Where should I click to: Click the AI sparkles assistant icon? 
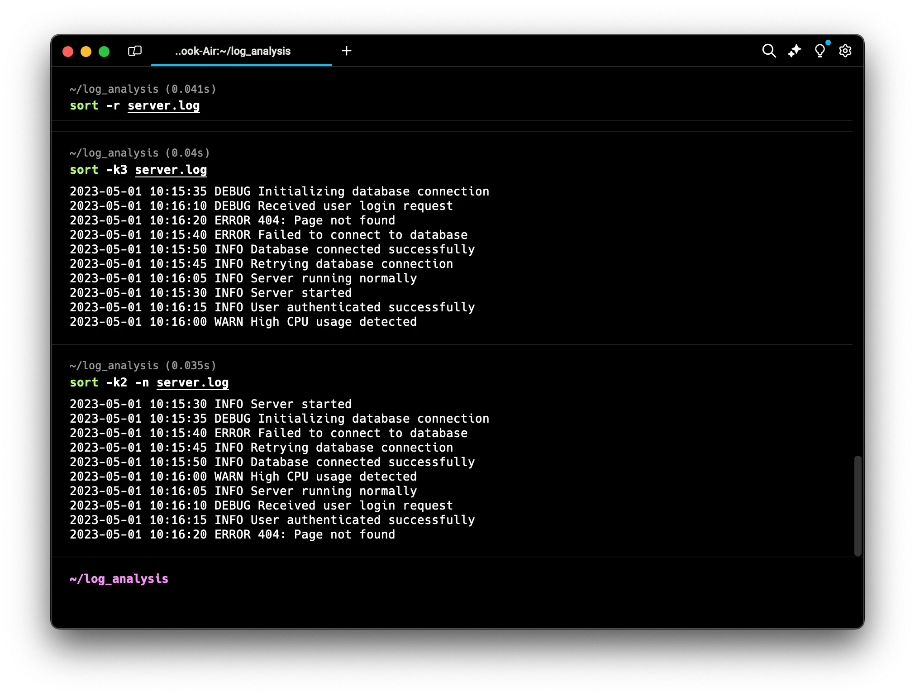tap(794, 51)
